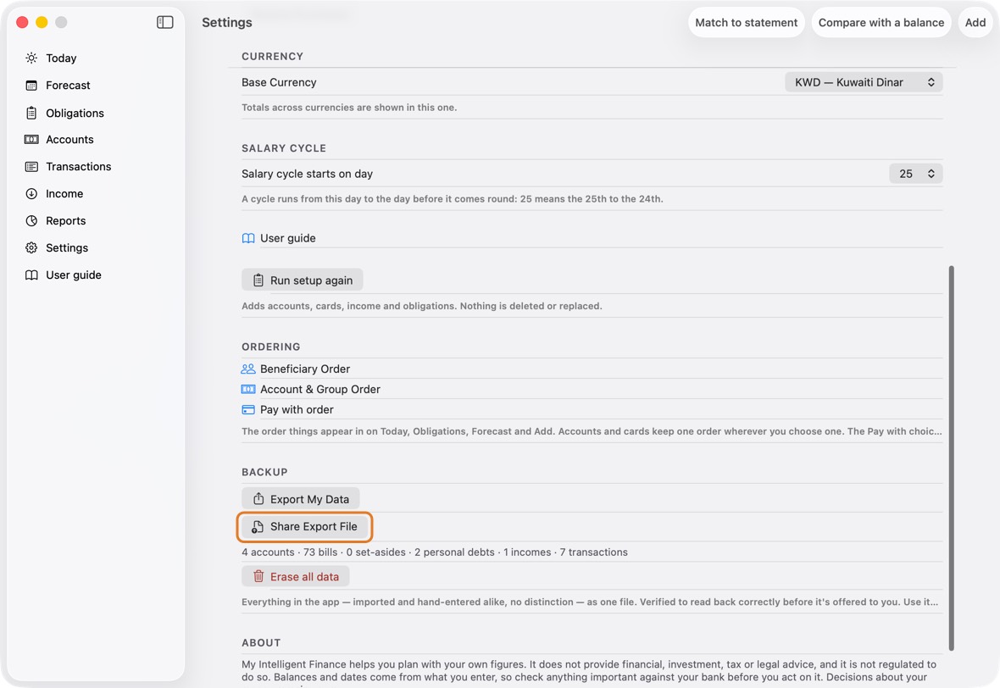The image size is (1000, 688).
Task: Click Match to statement button
Action: tap(746, 22)
